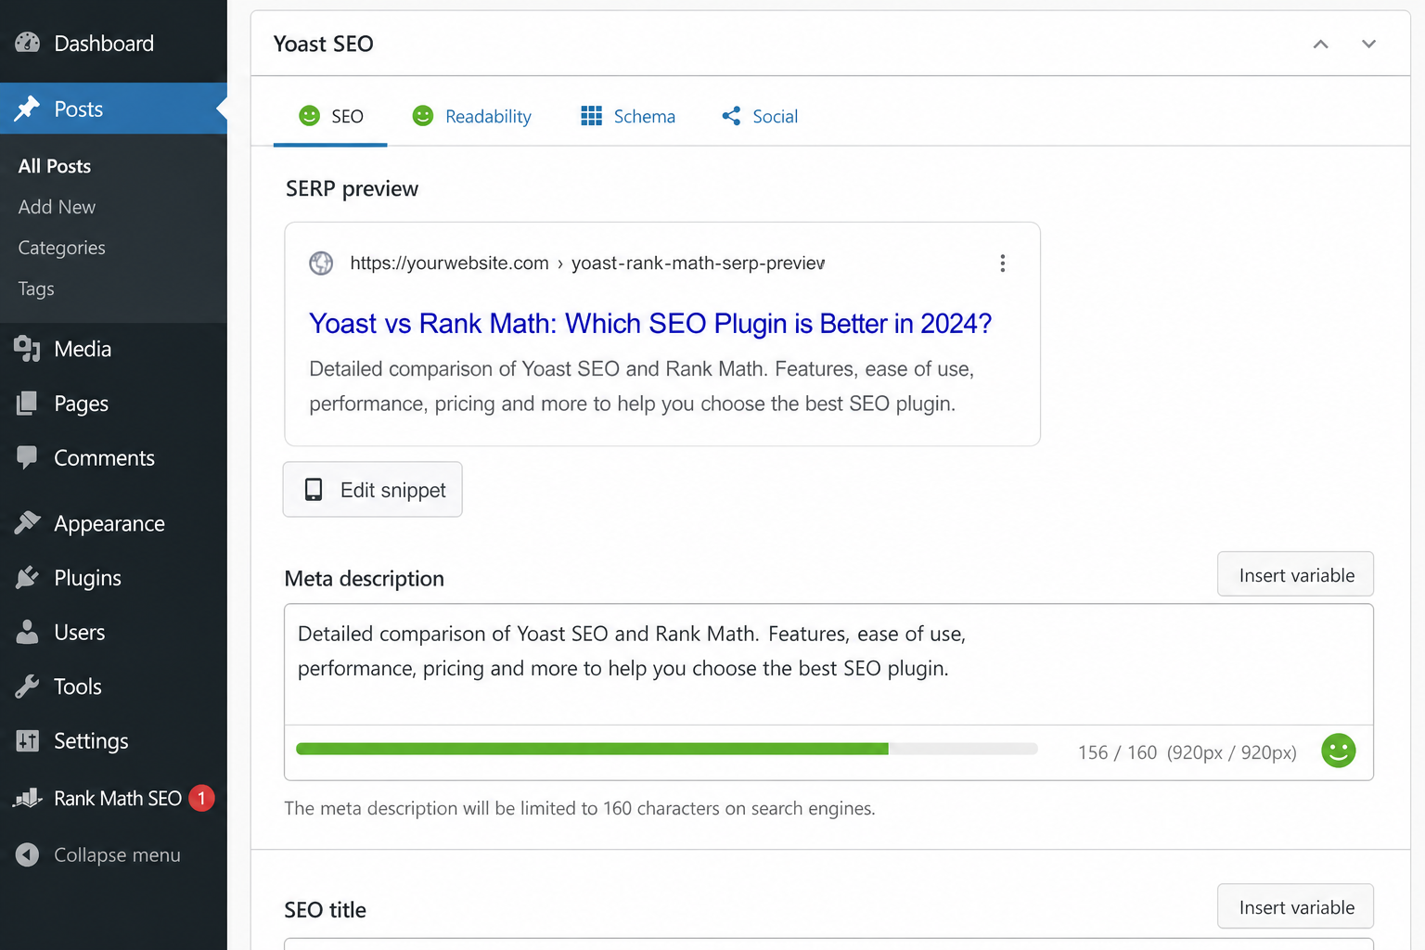This screenshot has height=950, width=1425.
Task: Click the red Rank Math notification badge
Action: point(201,798)
